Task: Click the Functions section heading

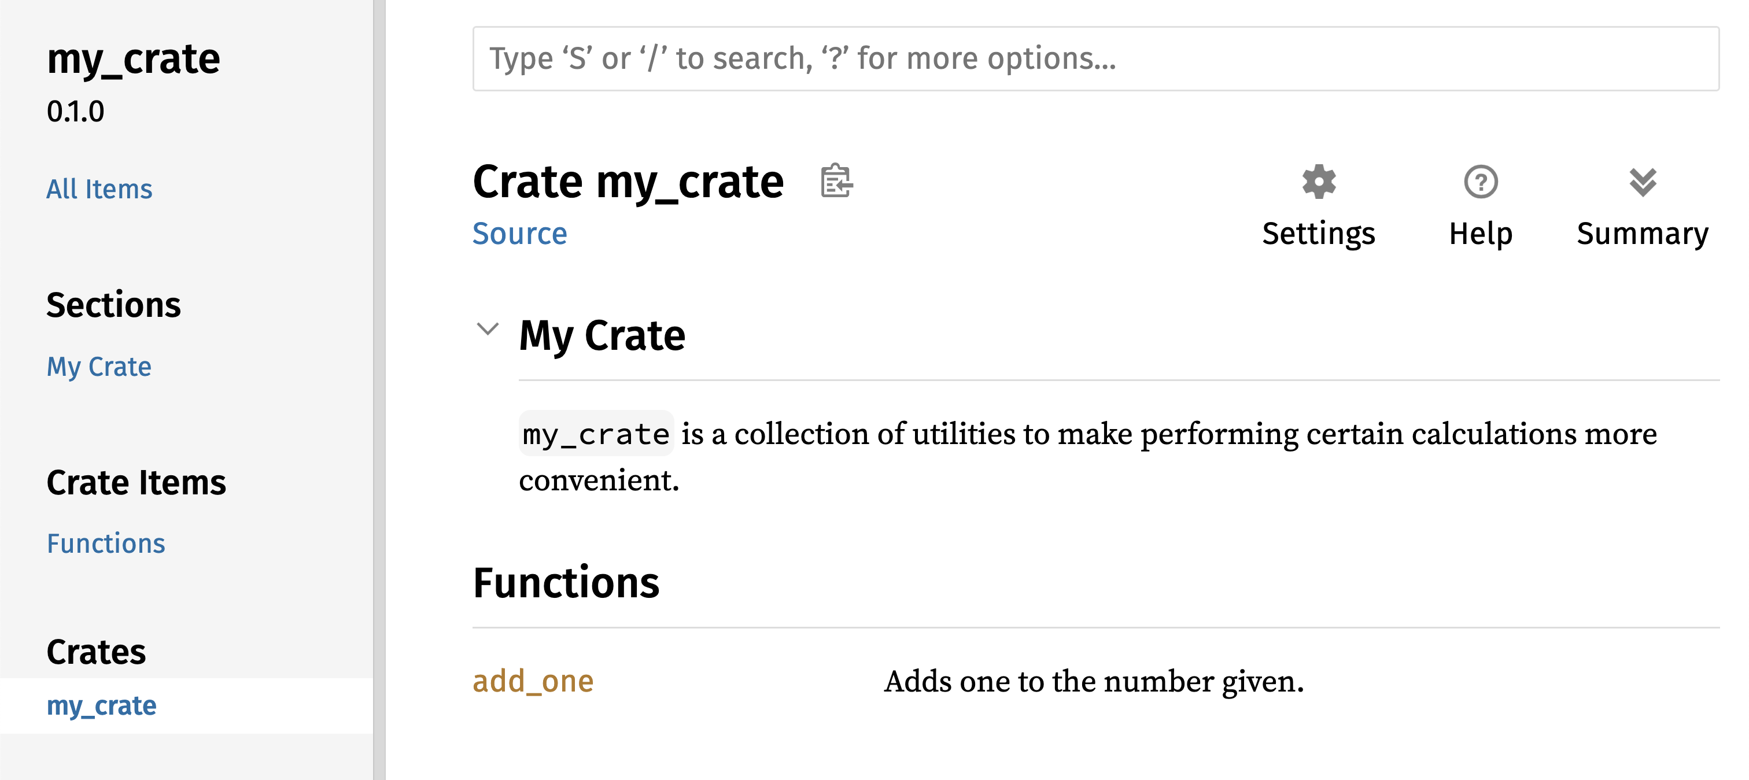Action: (566, 582)
